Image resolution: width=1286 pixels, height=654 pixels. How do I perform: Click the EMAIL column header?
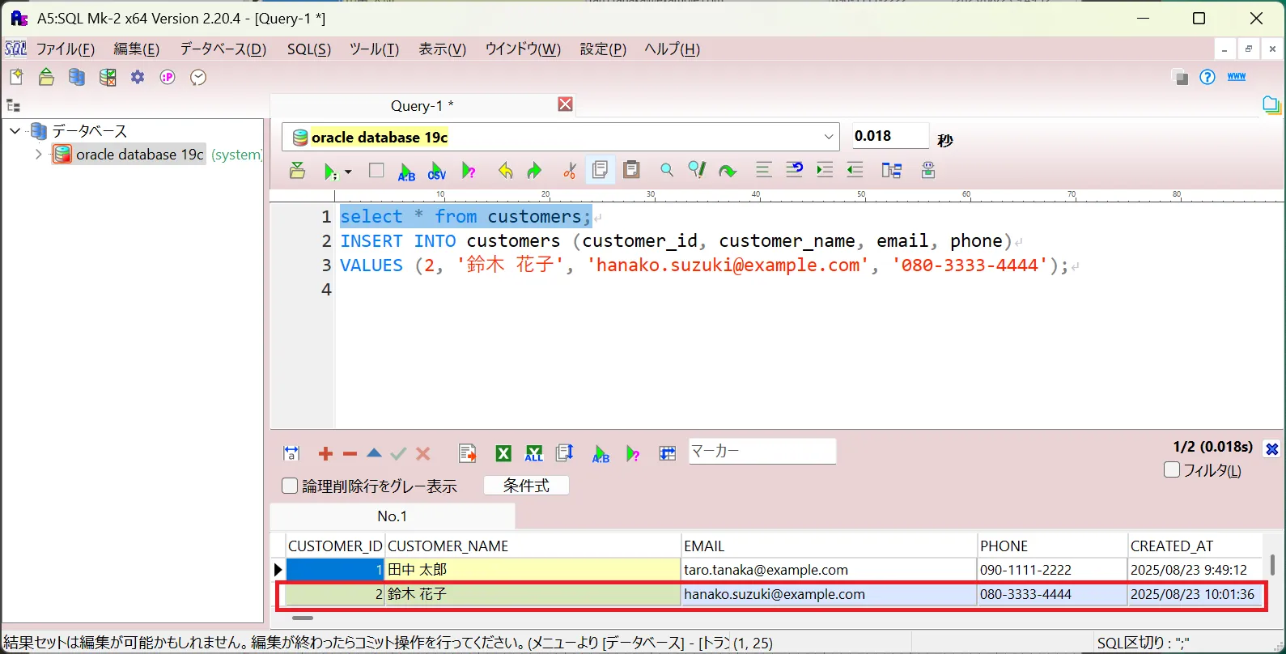829,546
